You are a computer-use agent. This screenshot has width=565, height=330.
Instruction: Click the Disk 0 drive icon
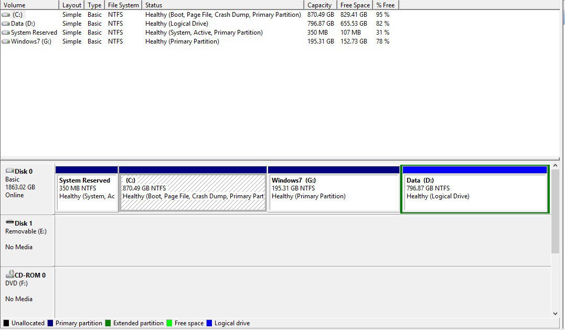(x=9, y=171)
